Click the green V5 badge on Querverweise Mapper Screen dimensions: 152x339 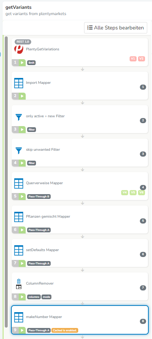coord(133,192)
